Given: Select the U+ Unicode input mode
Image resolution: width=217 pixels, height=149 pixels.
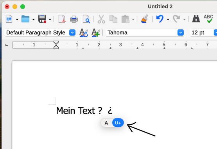Looking at the screenshot, I should pyautogui.click(x=118, y=123).
